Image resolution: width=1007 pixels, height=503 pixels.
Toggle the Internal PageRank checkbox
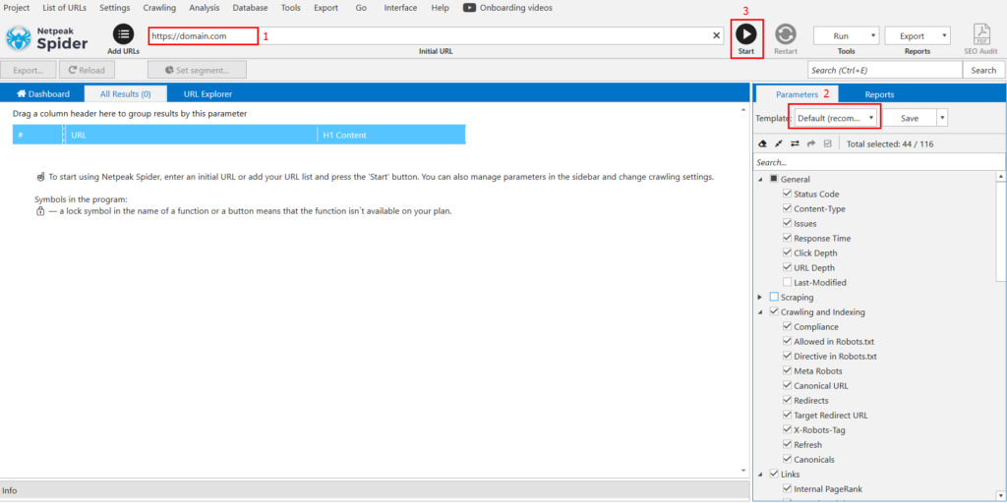pos(788,489)
